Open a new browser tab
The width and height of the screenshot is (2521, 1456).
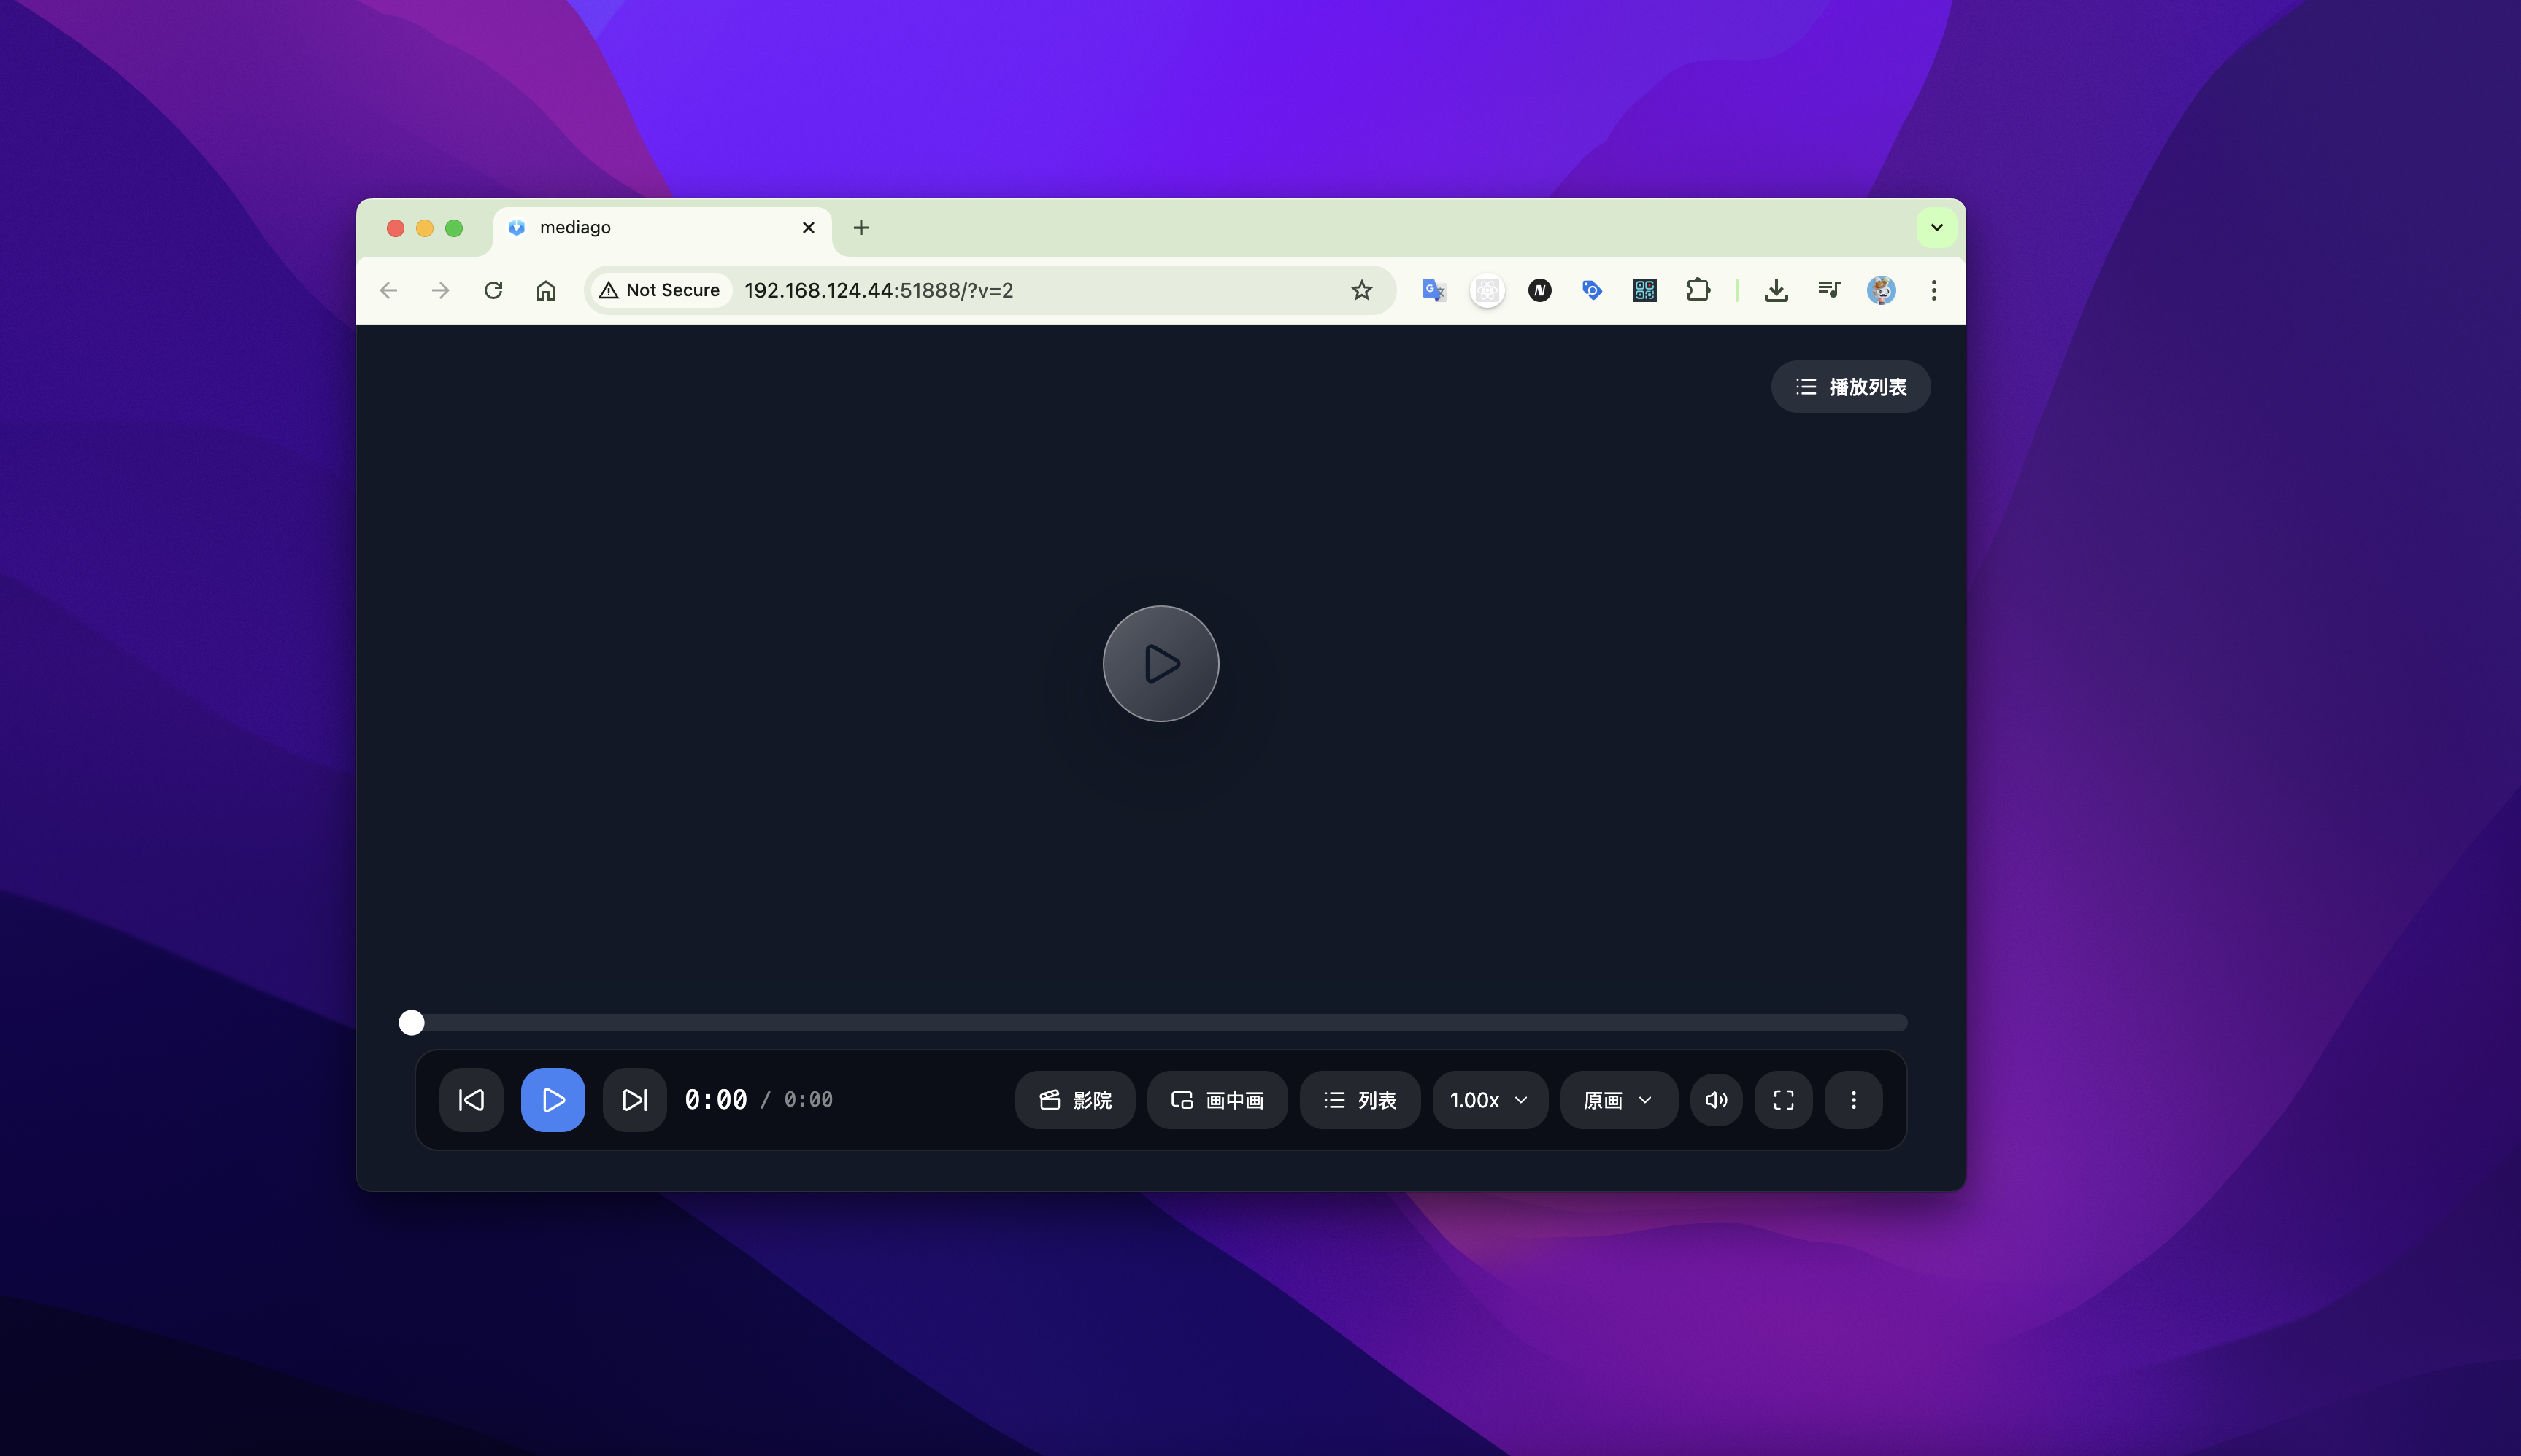(861, 228)
